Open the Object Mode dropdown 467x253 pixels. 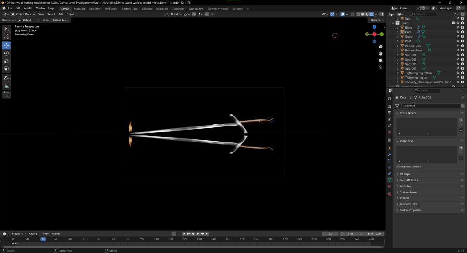[x=23, y=14]
